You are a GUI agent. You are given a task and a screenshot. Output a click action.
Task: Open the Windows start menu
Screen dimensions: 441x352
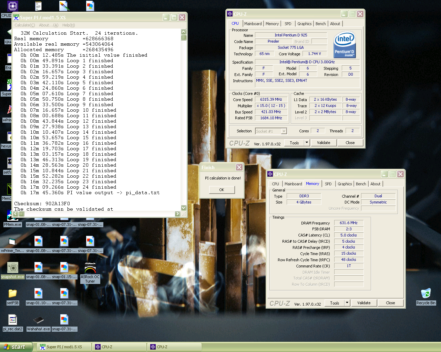click(x=16, y=347)
